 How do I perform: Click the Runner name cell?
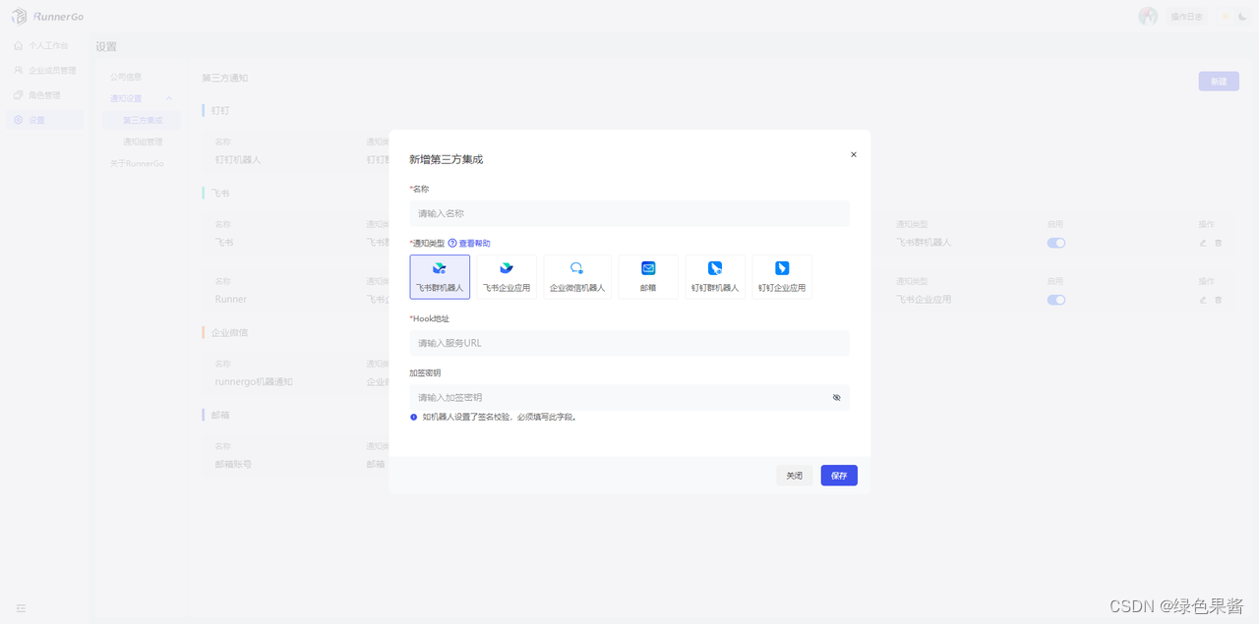[231, 299]
